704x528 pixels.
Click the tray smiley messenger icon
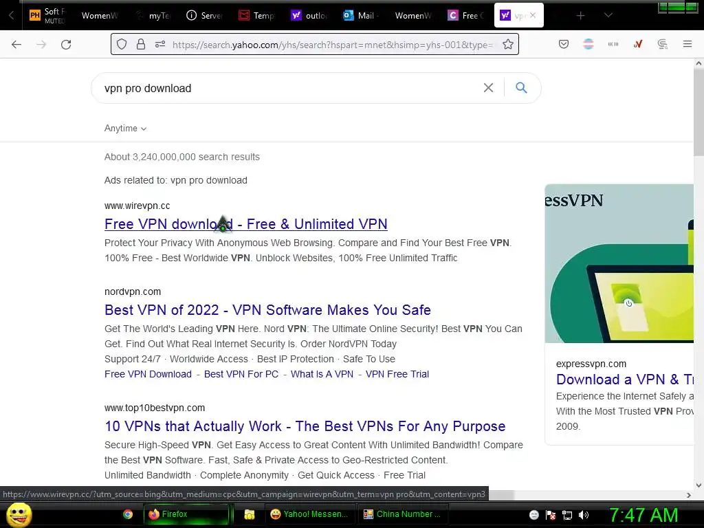[x=533, y=515]
